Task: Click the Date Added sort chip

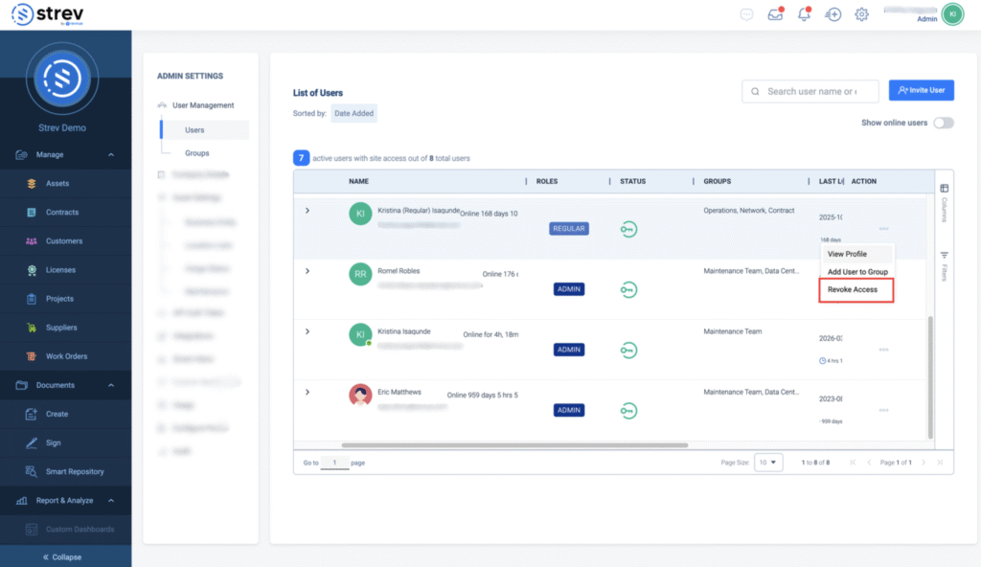Action: point(354,113)
